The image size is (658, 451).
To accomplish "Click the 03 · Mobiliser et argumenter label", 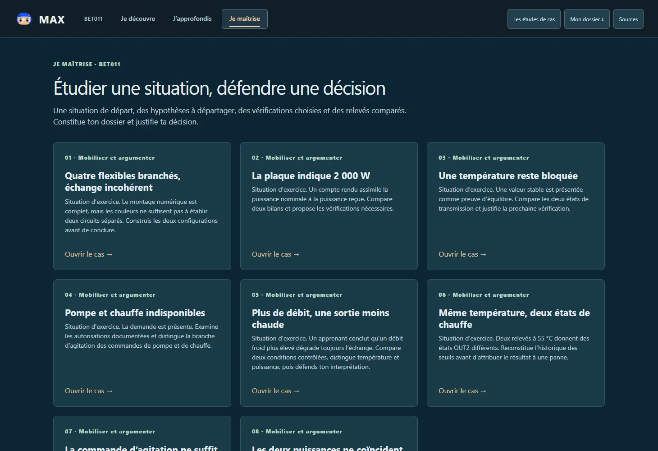I will click(x=484, y=158).
